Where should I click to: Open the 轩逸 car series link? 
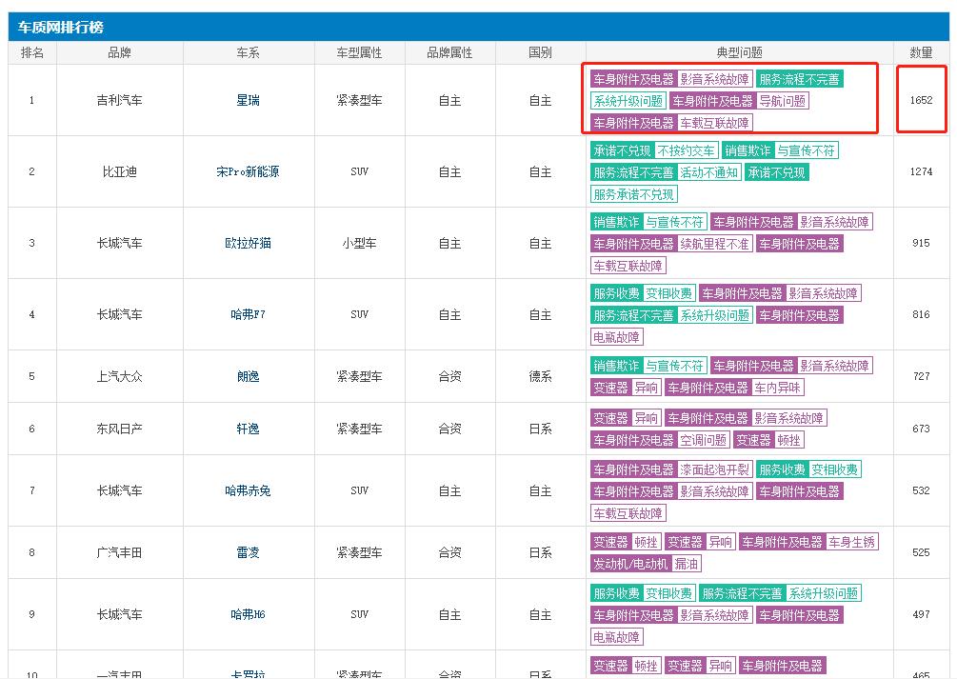pyautogui.click(x=248, y=429)
